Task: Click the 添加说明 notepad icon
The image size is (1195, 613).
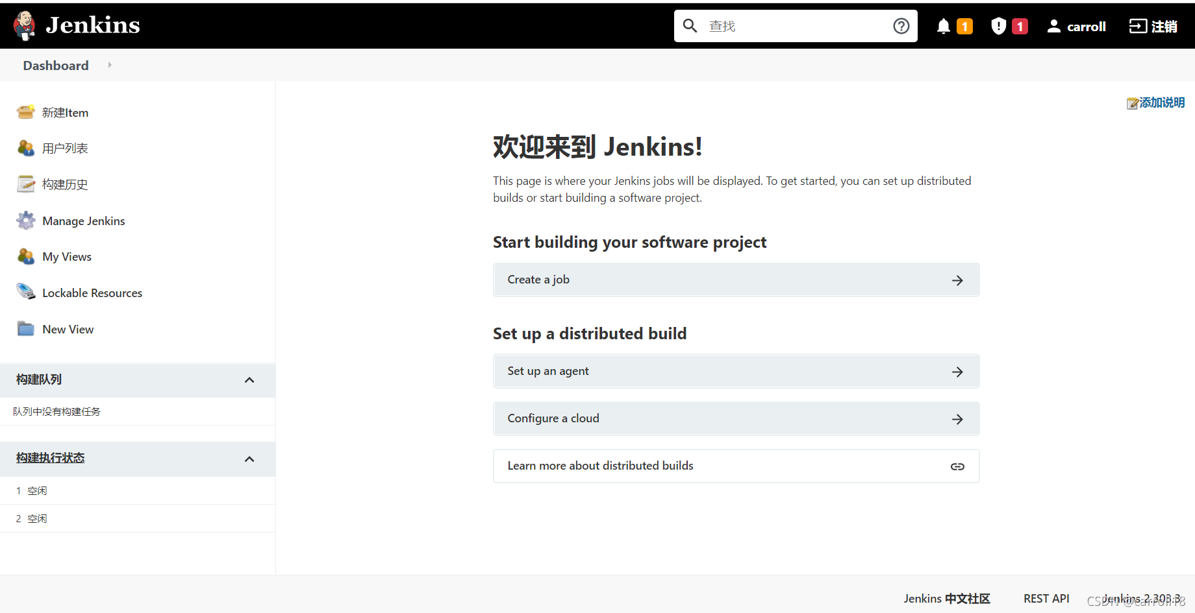Action: (1133, 103)
